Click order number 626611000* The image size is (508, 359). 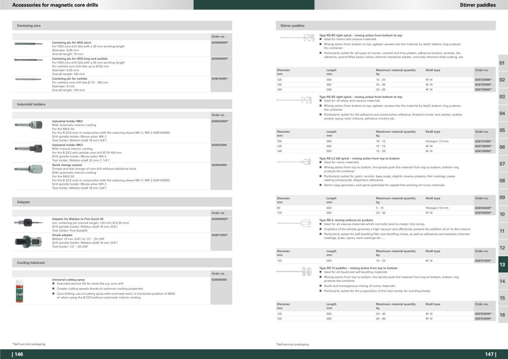coord(220,235)
